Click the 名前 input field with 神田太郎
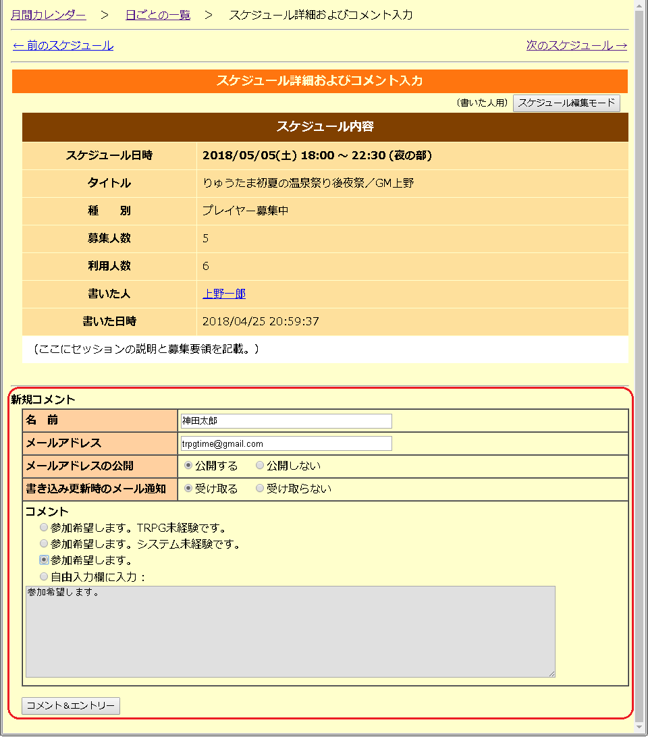This screenshot has width=648, height=737. tap(286, 421)
